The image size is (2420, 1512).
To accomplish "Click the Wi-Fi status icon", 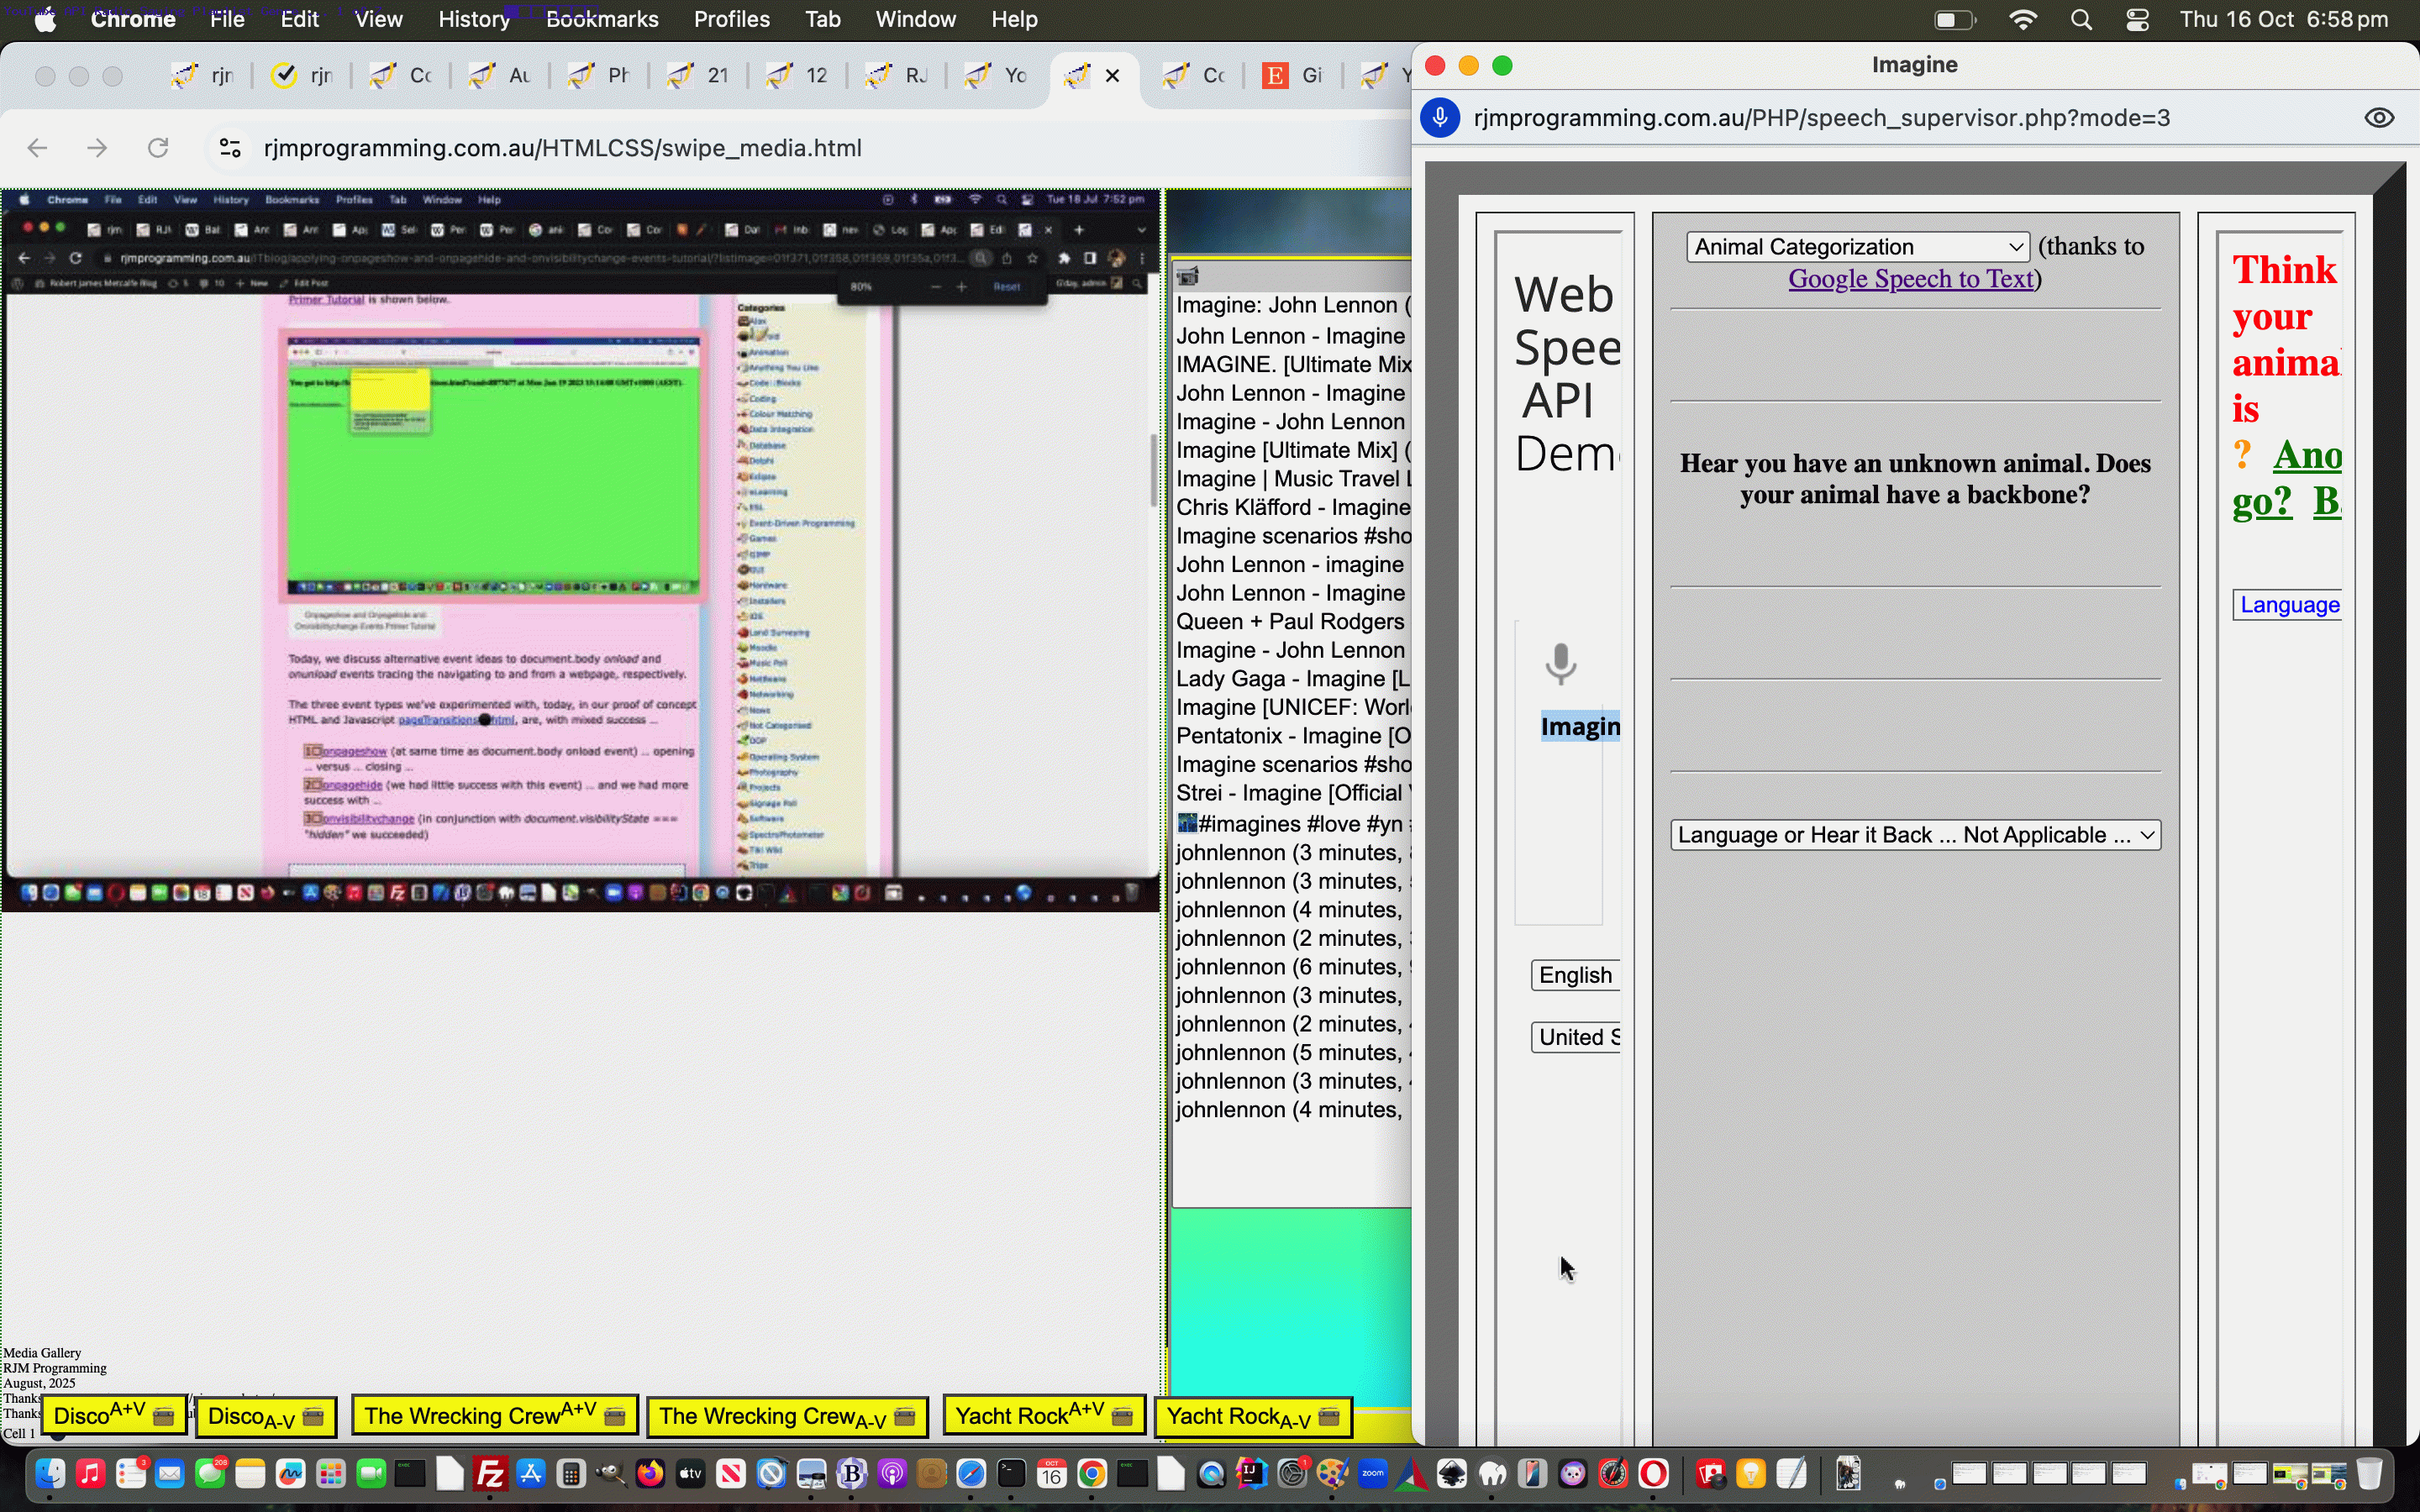I will coord(2023,20).
